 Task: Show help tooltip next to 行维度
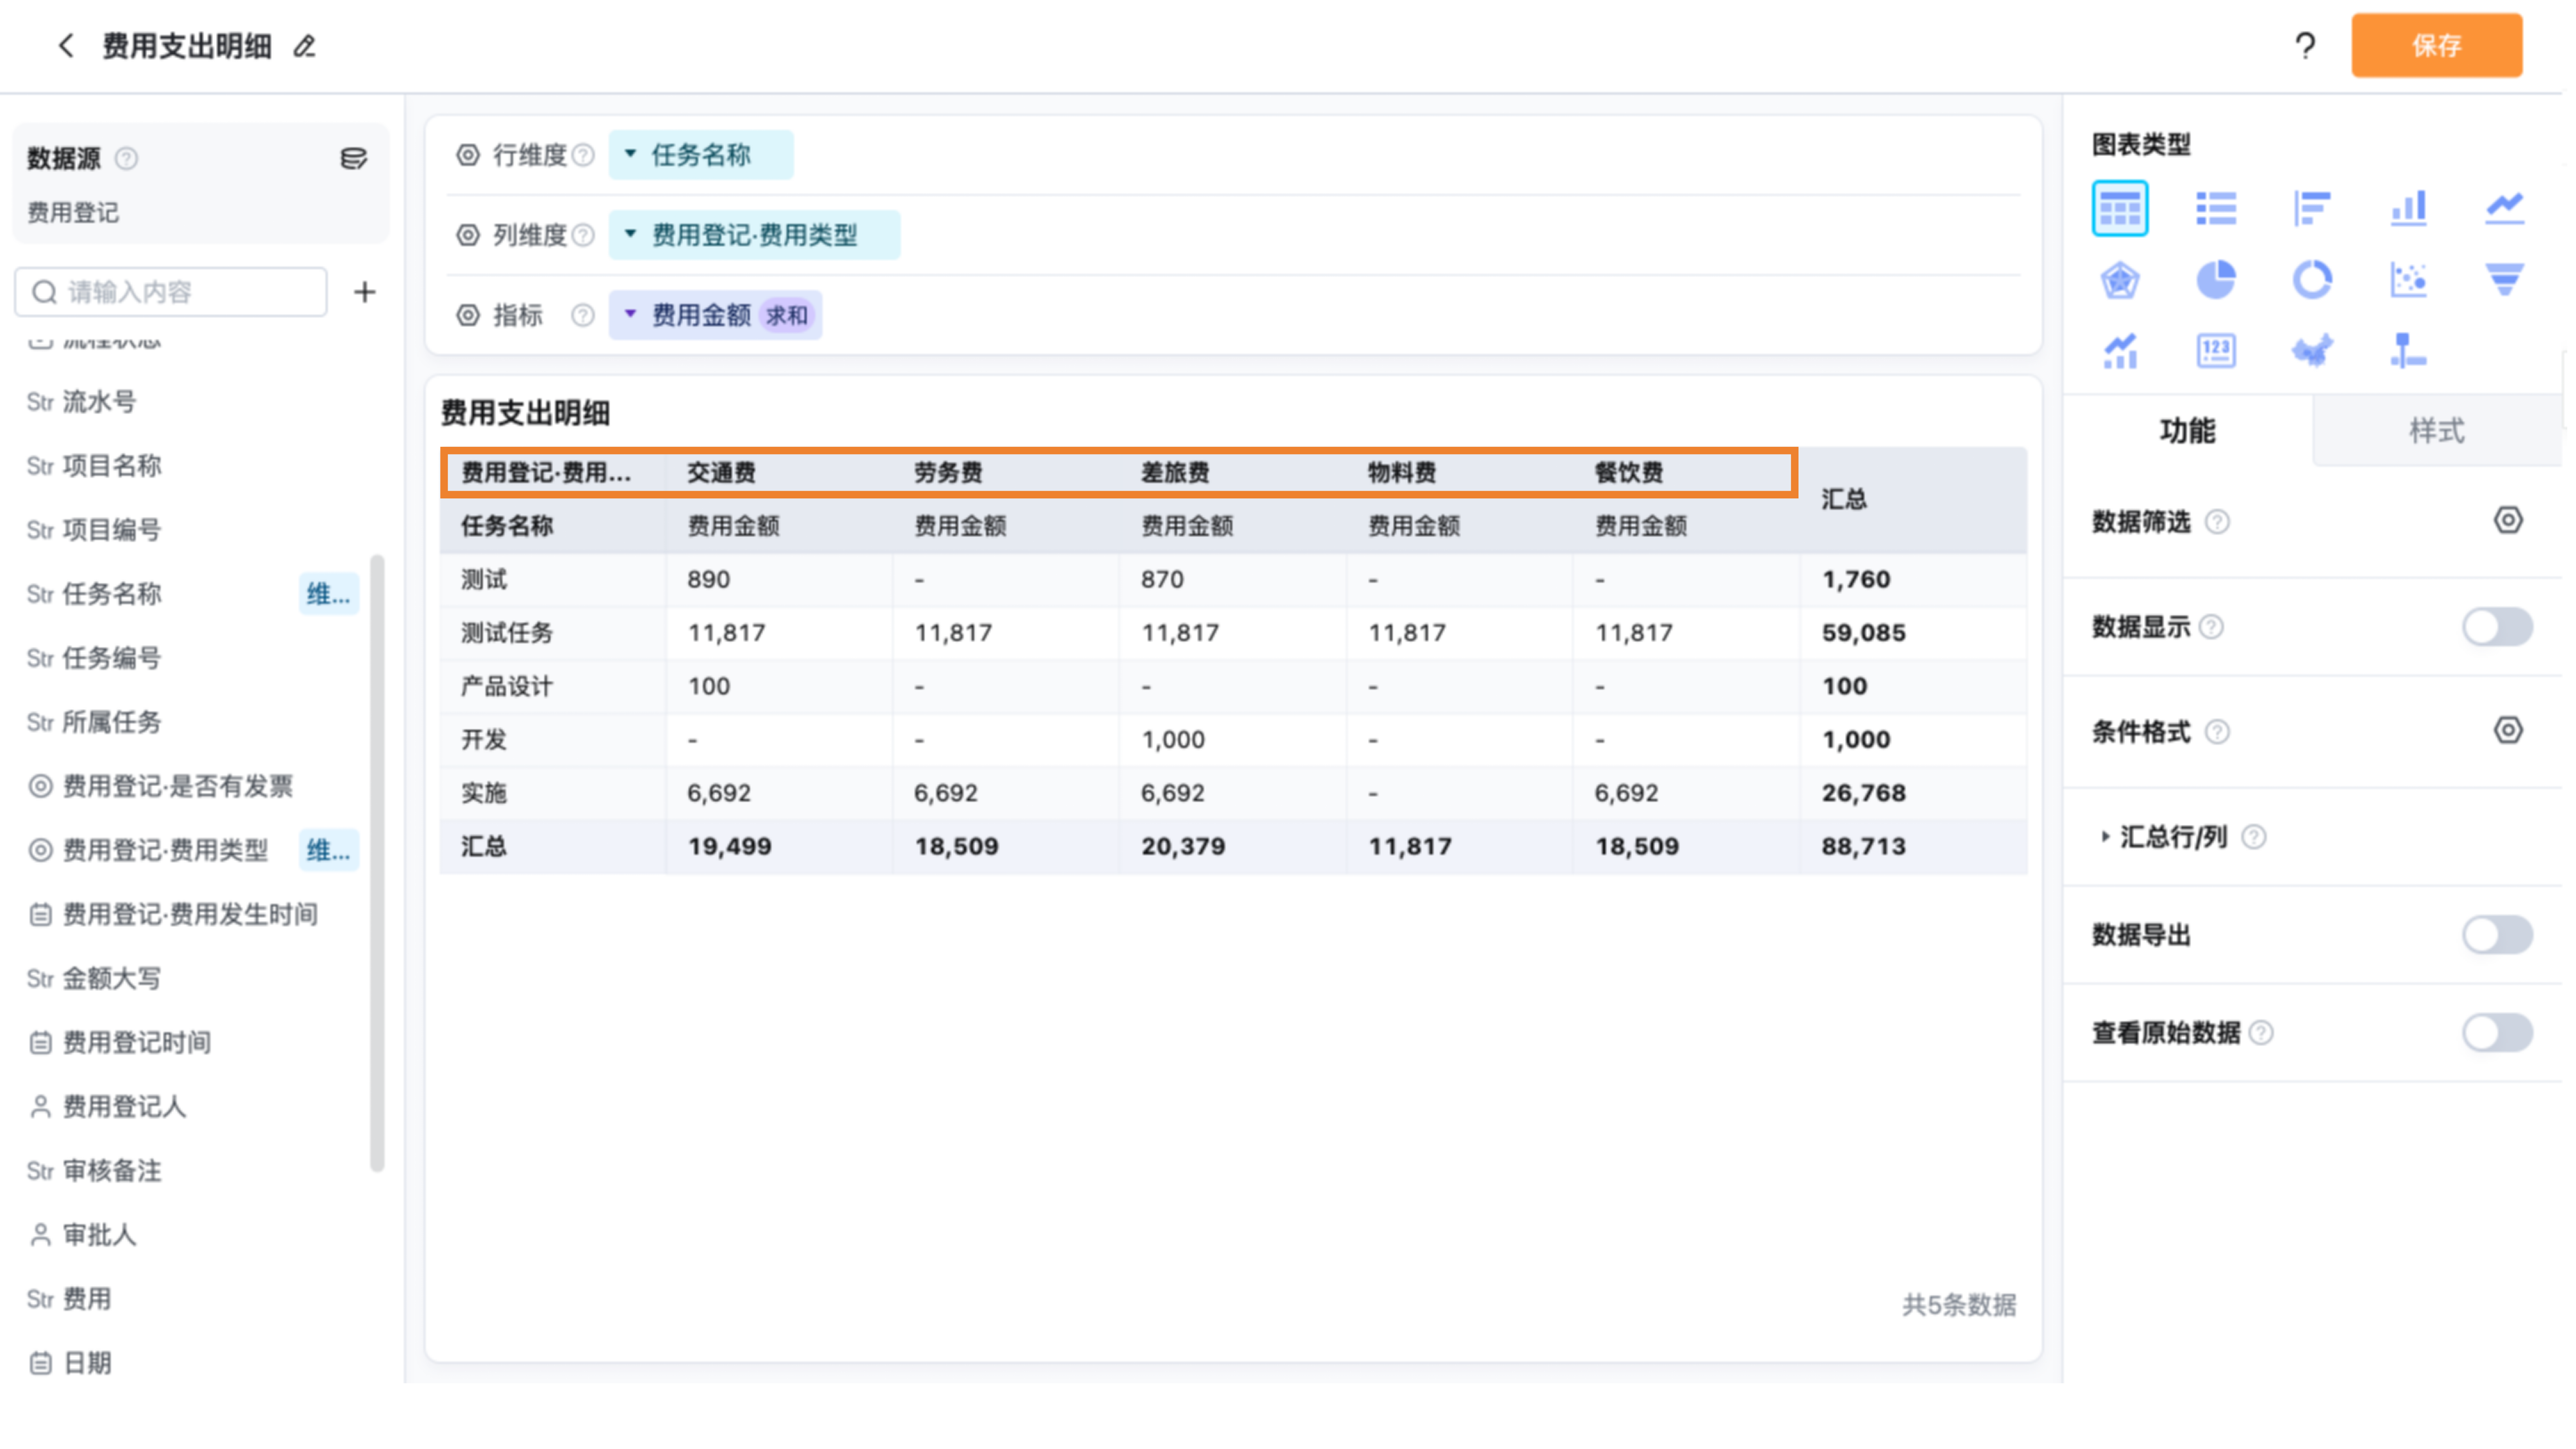pyautogui.click(x=583, y=155)
